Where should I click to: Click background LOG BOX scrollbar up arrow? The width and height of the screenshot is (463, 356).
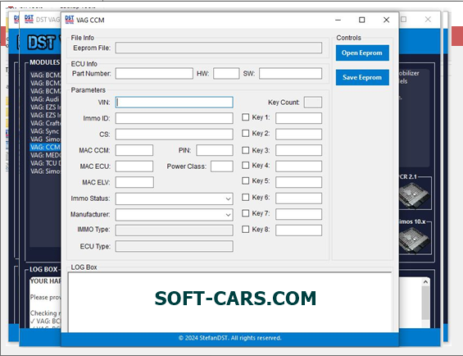pos(425,282)
